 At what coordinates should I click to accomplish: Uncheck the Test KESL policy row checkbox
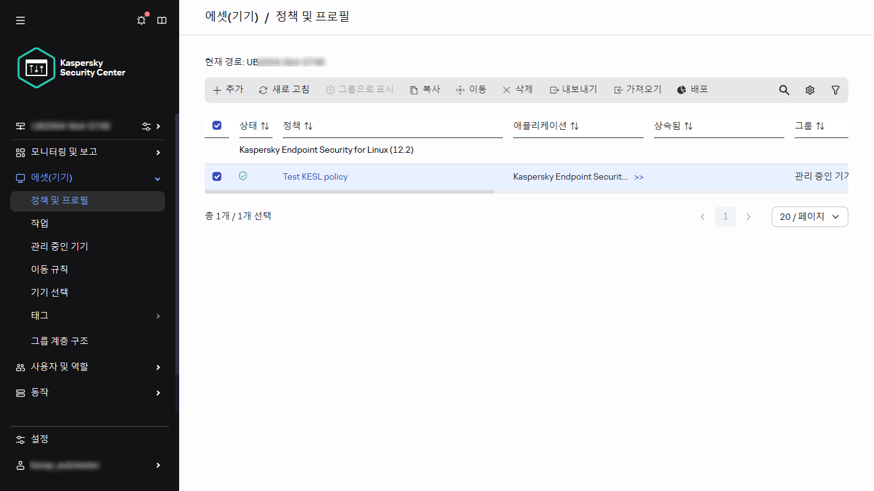217,176
